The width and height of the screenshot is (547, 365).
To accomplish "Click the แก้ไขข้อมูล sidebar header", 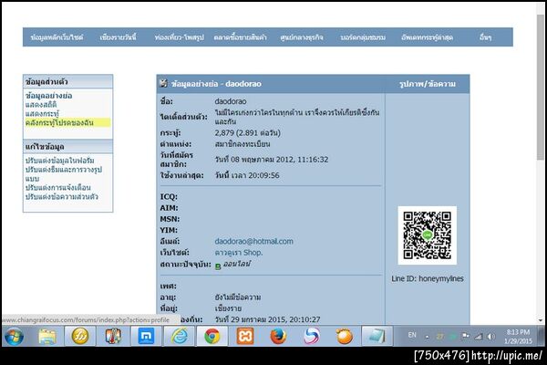I will 67,147.
